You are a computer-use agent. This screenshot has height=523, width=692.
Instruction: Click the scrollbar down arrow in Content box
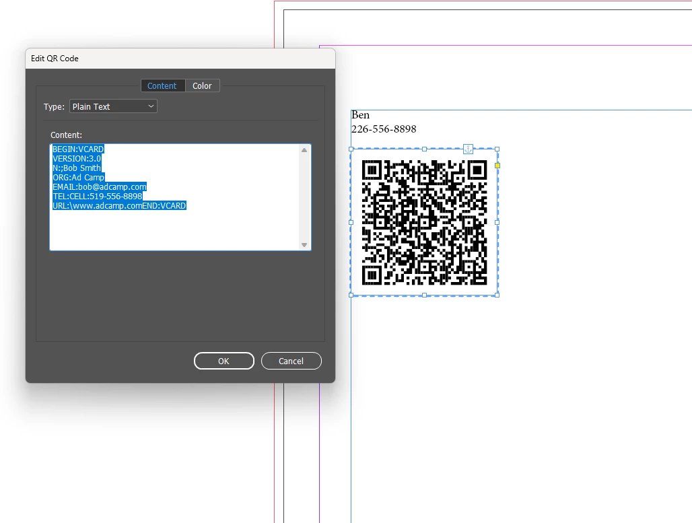pyautogui.click(x=304, y=244)
